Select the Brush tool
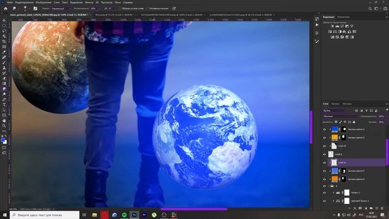The width and height of the screenshot is (389, 219). pos(4,62)
